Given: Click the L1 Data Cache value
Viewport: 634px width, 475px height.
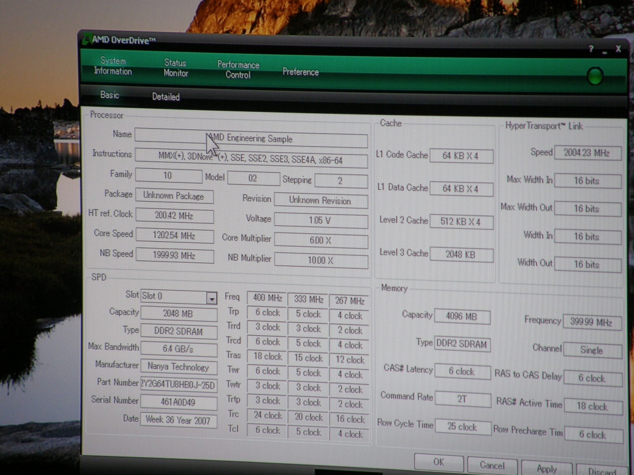Looking at the screenshot, I should tap(461, 189).
